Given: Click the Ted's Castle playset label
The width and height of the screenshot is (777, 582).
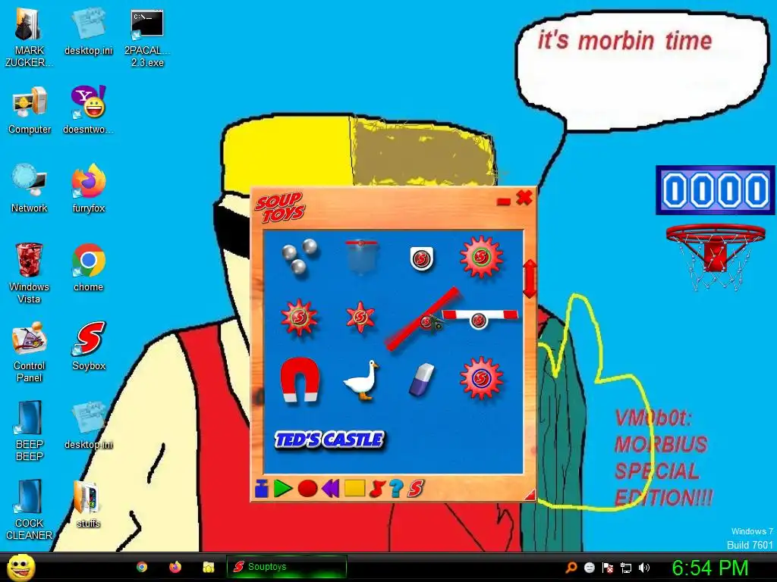Looking at the screenshot, I should pos(329,440).
